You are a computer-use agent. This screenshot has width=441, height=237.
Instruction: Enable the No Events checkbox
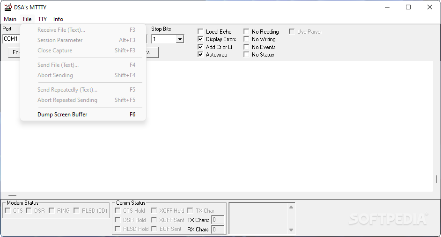246,47
